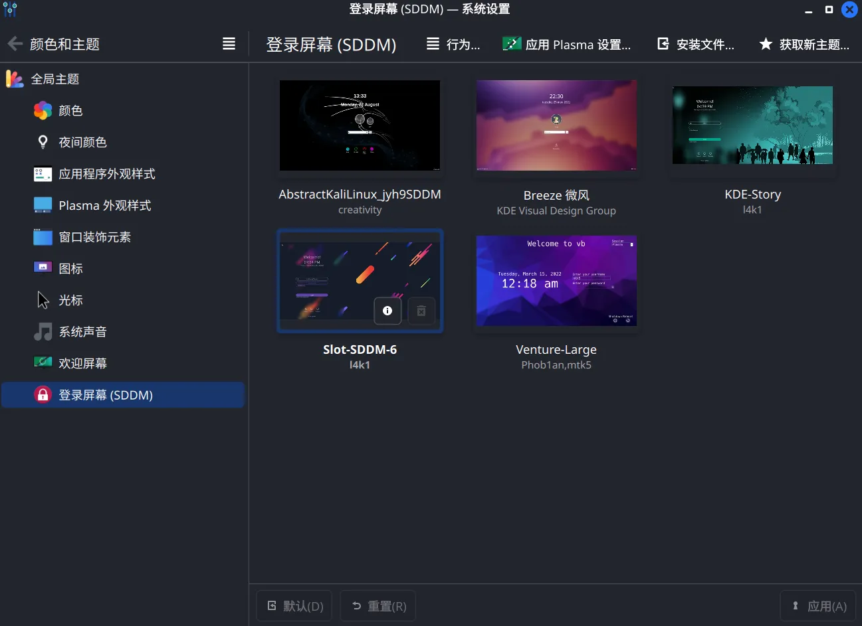Go back using the arrow beside 颜色和主题
Image resolution: width=862 pixels, height=626 pixels.
[15, 44]
